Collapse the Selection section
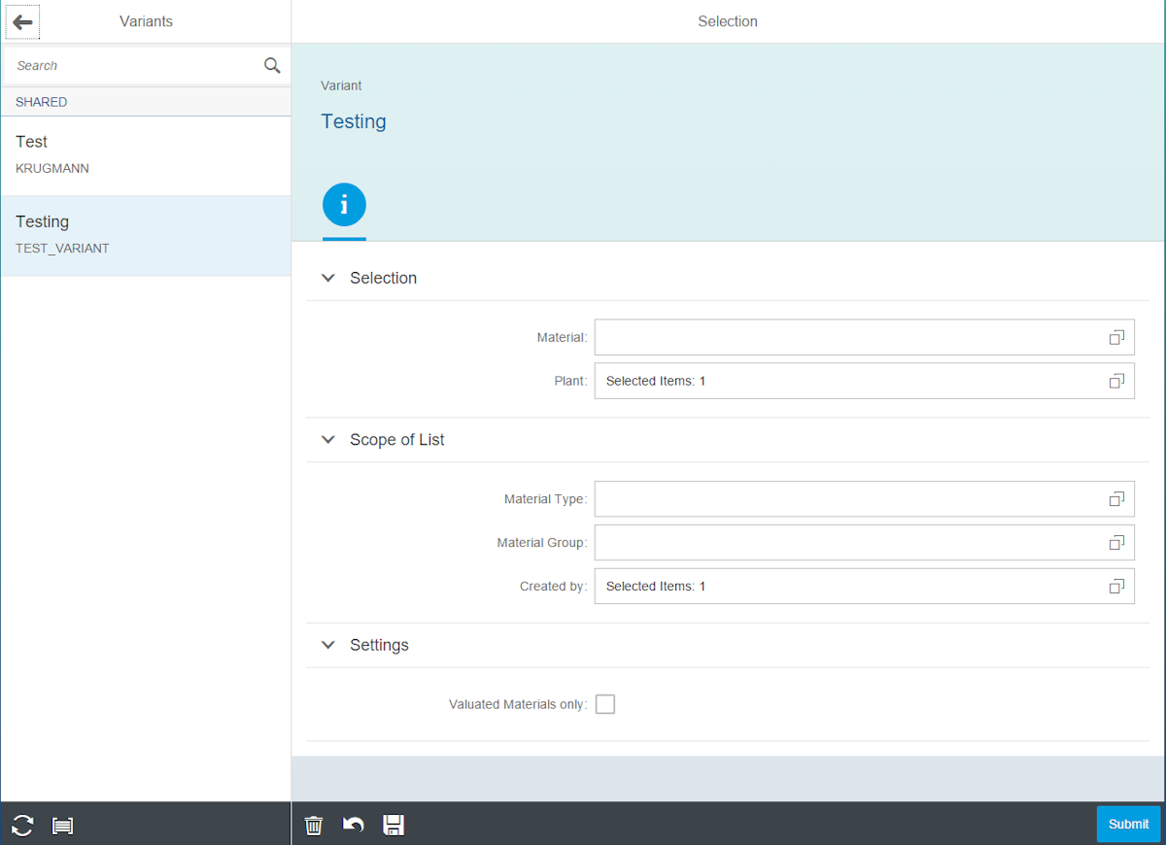 pyautogui.click(x=328, y=279)
